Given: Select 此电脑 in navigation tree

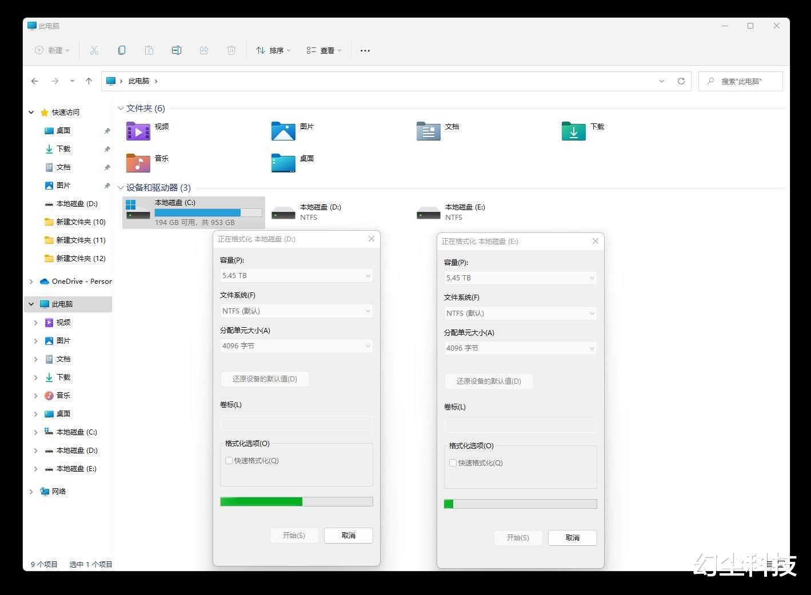Looking at the screenshot, I should point(68,304).
